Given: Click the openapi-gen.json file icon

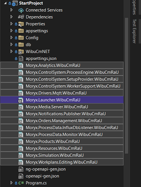Looking at the screenshot, I should [21, 176].
